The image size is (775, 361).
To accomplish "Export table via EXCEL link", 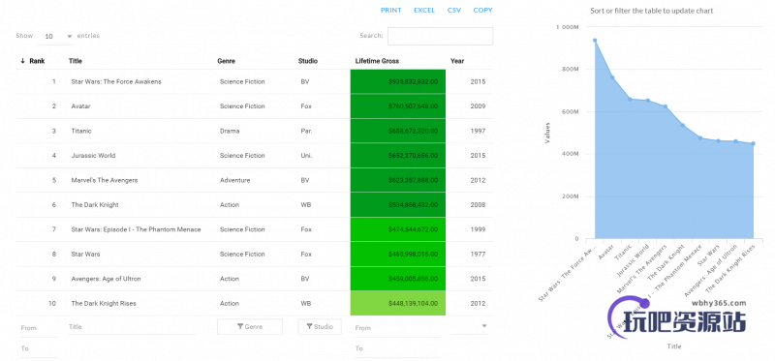I will pos(424,10).
